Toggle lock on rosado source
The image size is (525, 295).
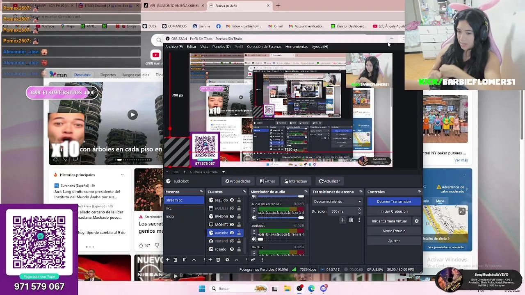click(239, 249)
